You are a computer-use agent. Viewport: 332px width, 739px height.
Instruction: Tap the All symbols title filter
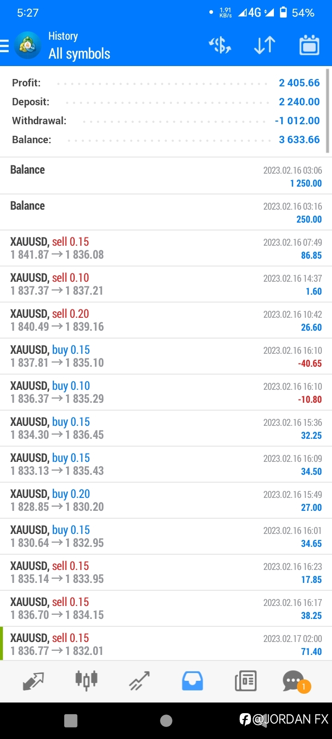pos(79,54)
